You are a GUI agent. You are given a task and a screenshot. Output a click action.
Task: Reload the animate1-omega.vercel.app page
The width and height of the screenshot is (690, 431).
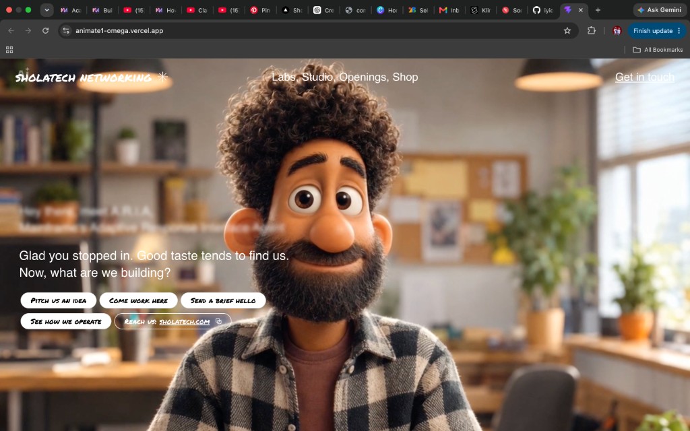click(x=45, y=31)
